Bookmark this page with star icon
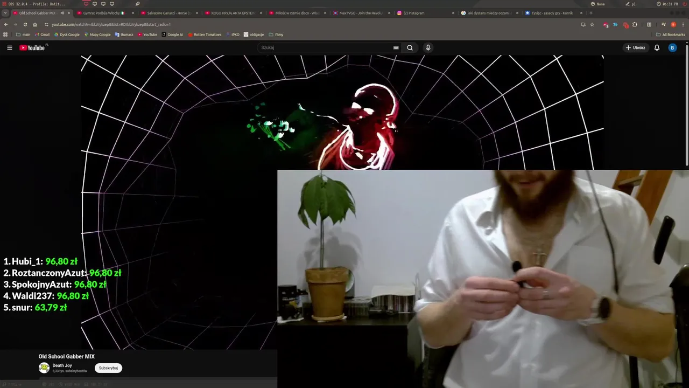The image size is (689, 388). (592, 24)
